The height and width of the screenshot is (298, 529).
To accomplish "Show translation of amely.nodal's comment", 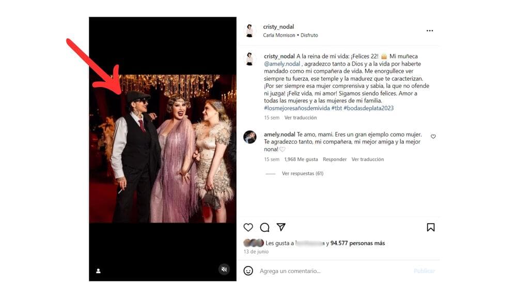I will (367, 159).
